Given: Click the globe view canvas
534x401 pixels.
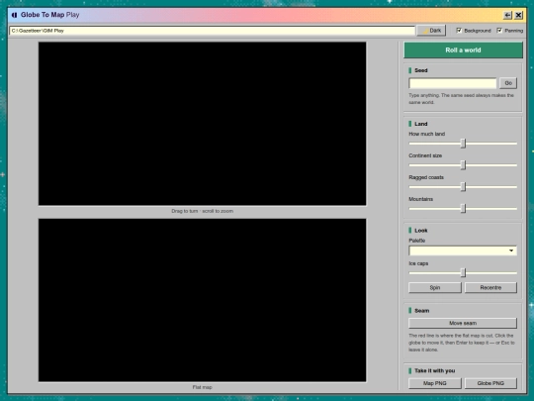Looking at the screenshot, I should tap(203, 124).
